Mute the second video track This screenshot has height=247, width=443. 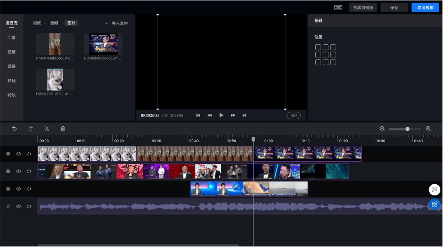point(29,171)
